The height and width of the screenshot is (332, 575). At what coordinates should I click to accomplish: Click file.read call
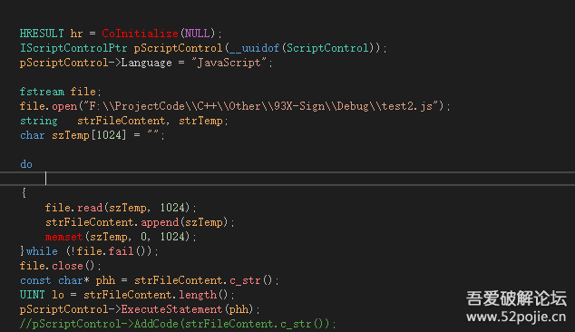[x=73, y=208]
